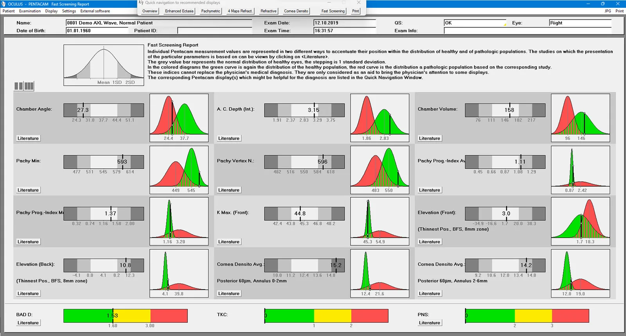626x336 pixels.
Task: Click the Patient ID field
Action: 214,30
